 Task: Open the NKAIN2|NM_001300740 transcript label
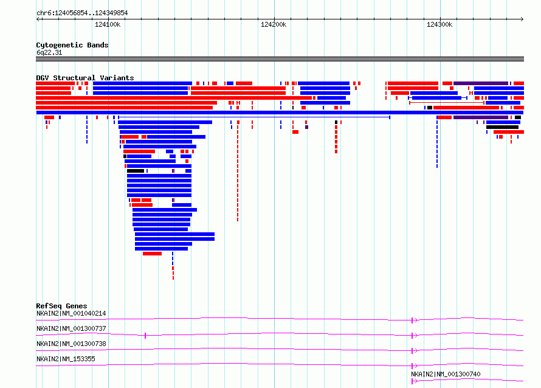(x=446, y=374)
